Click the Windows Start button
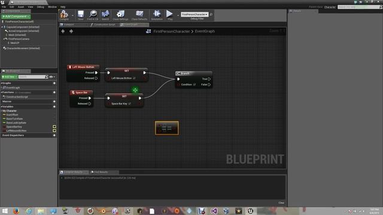The height and width of the screenshot is (215, 383). coord(5,211)
